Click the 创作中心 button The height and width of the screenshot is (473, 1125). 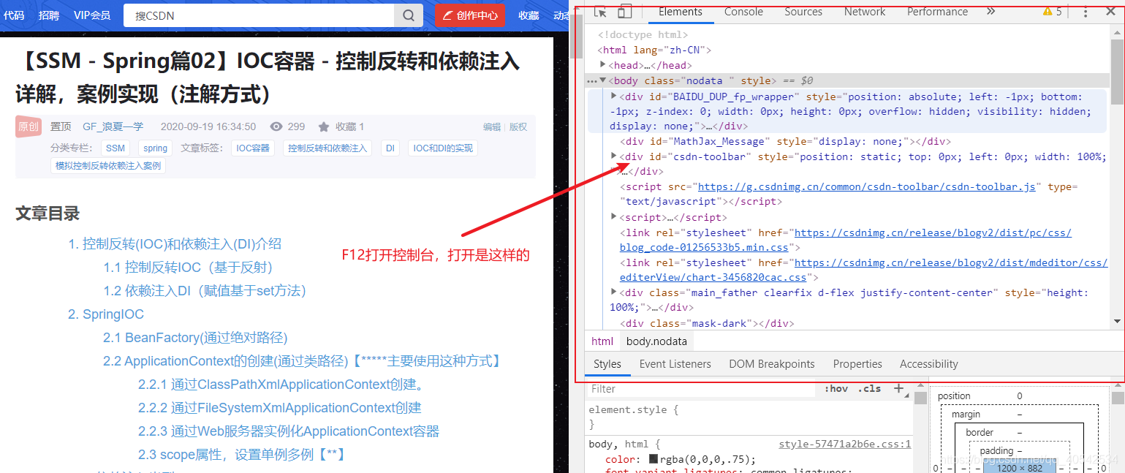coord(470,15)
